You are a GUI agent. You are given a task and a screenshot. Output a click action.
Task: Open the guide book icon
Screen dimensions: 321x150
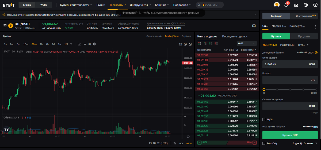click(x=254, y=26)
